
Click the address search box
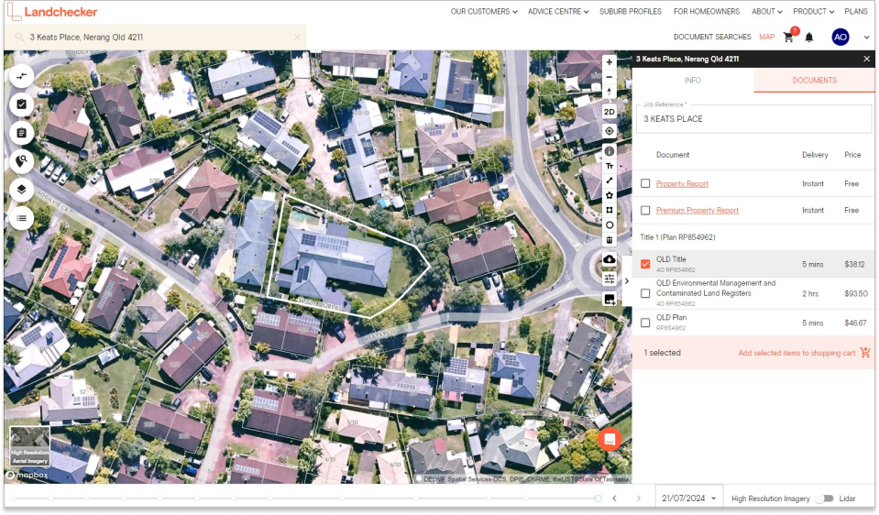[x=156, y=37]
